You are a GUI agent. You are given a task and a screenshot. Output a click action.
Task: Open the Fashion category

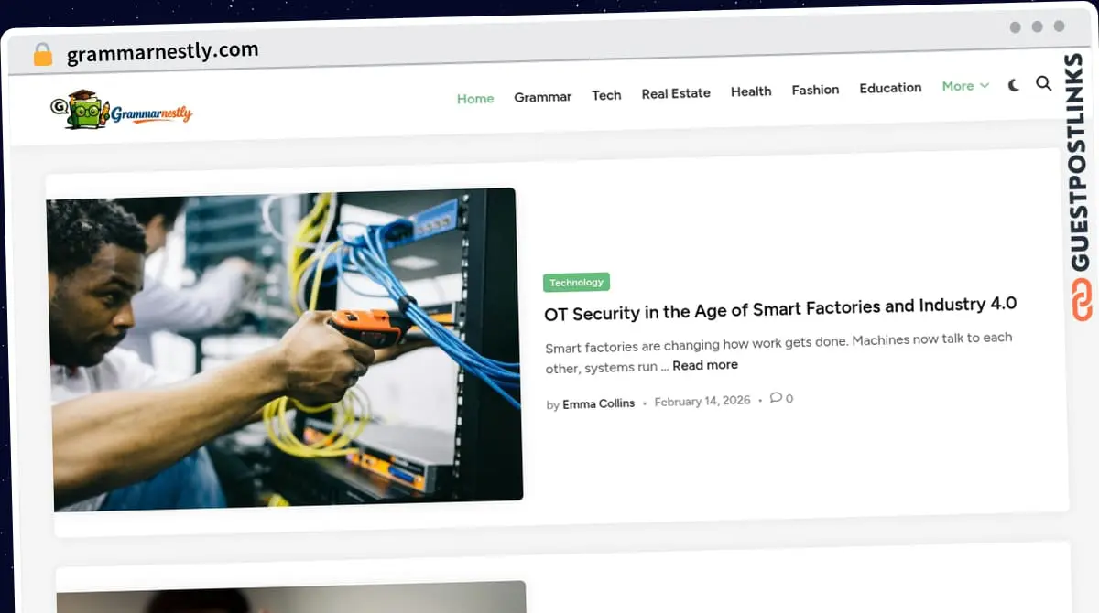coord(815,90)
